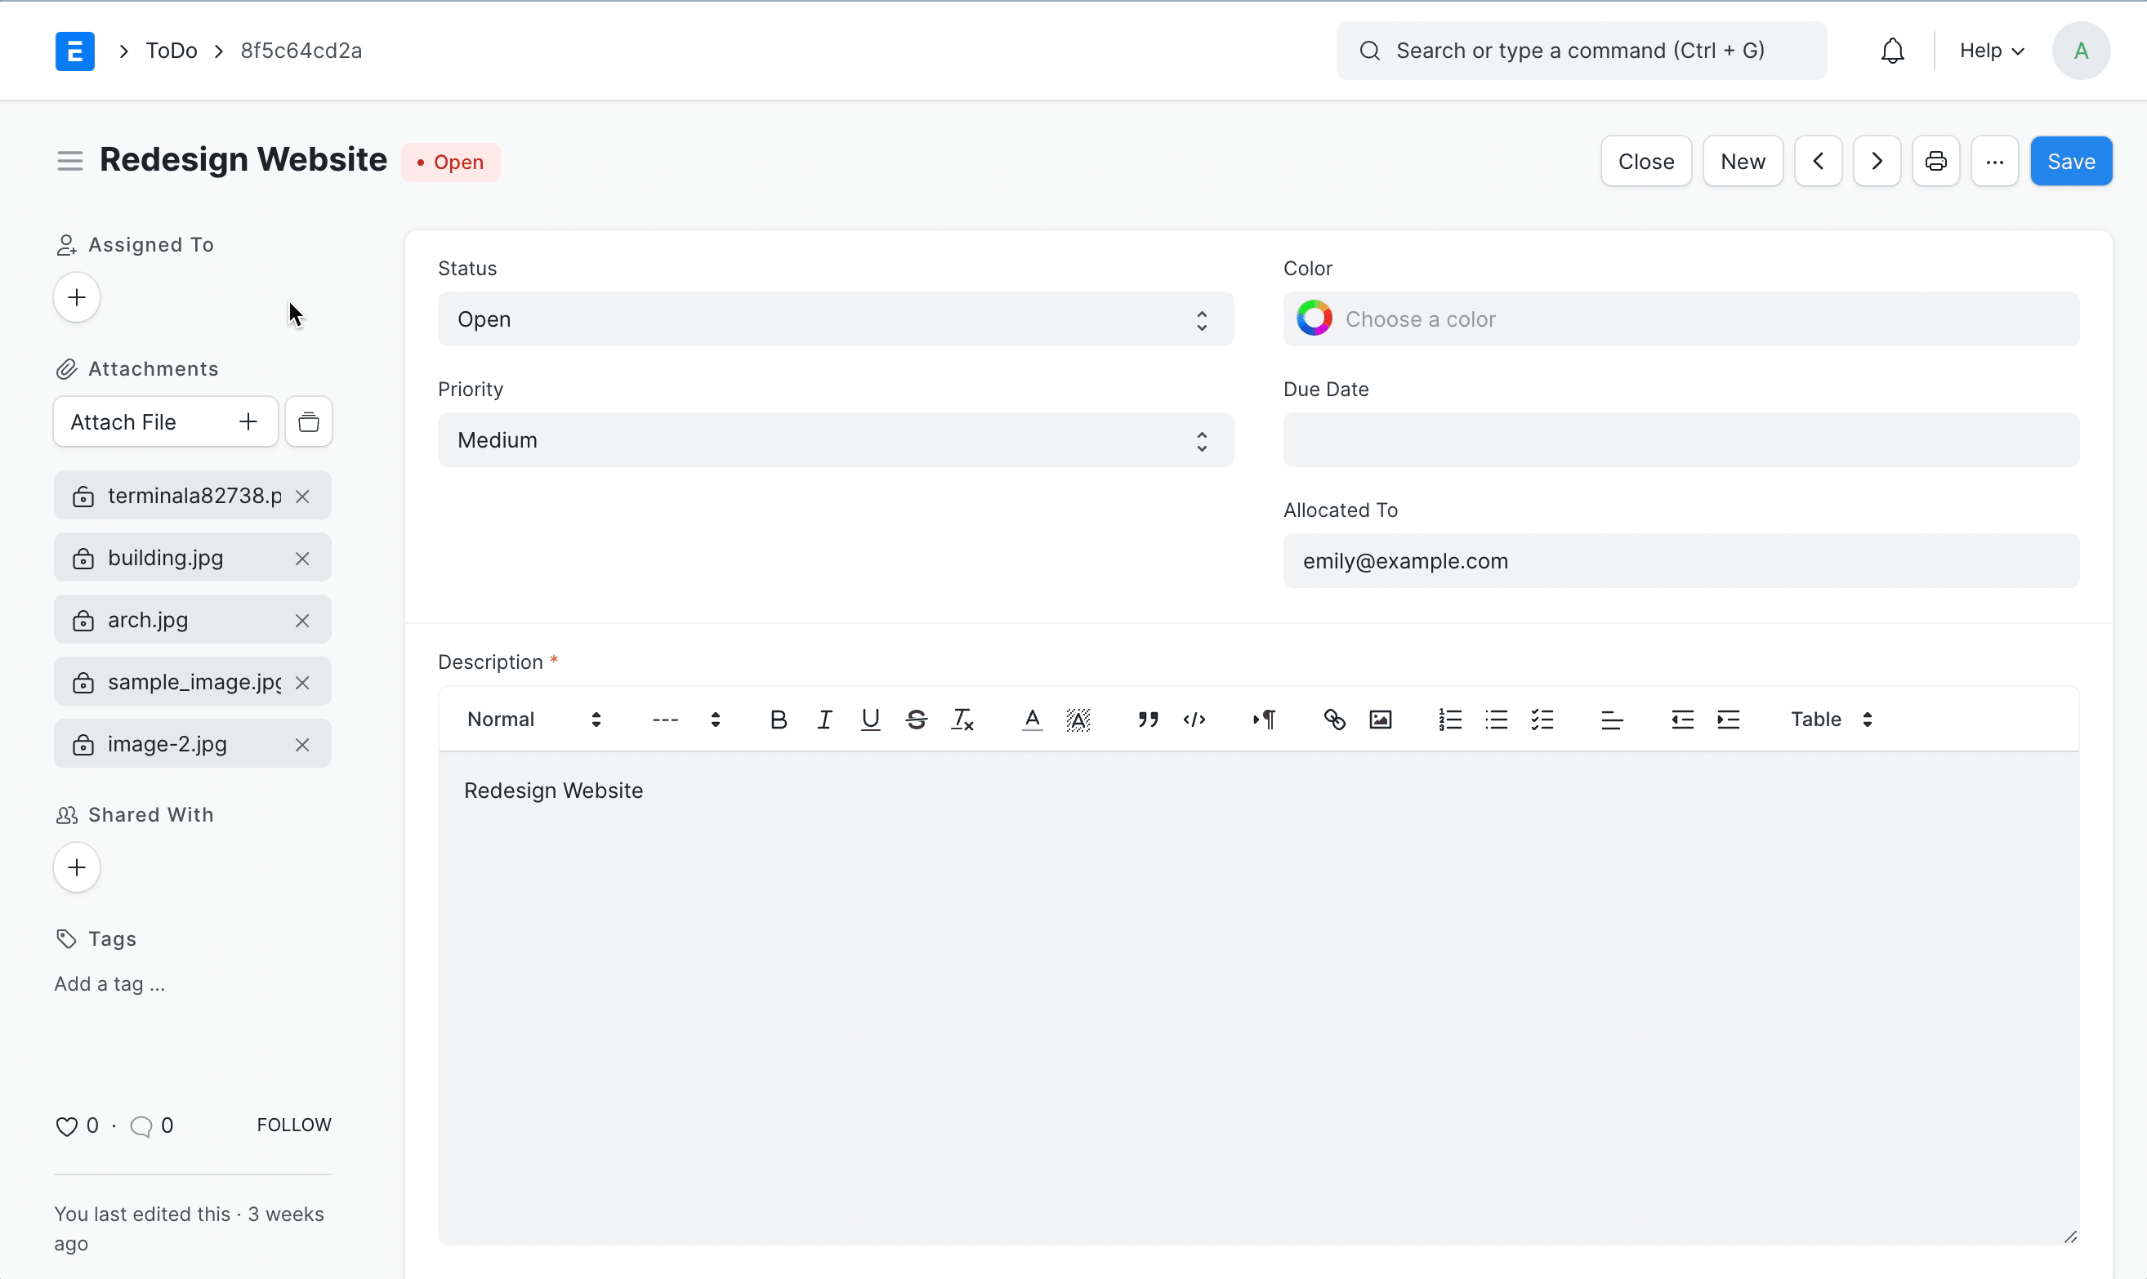Expand the Normal heading style dropdown
The width and height of the screenshot is (2147, 1279).
533,720
